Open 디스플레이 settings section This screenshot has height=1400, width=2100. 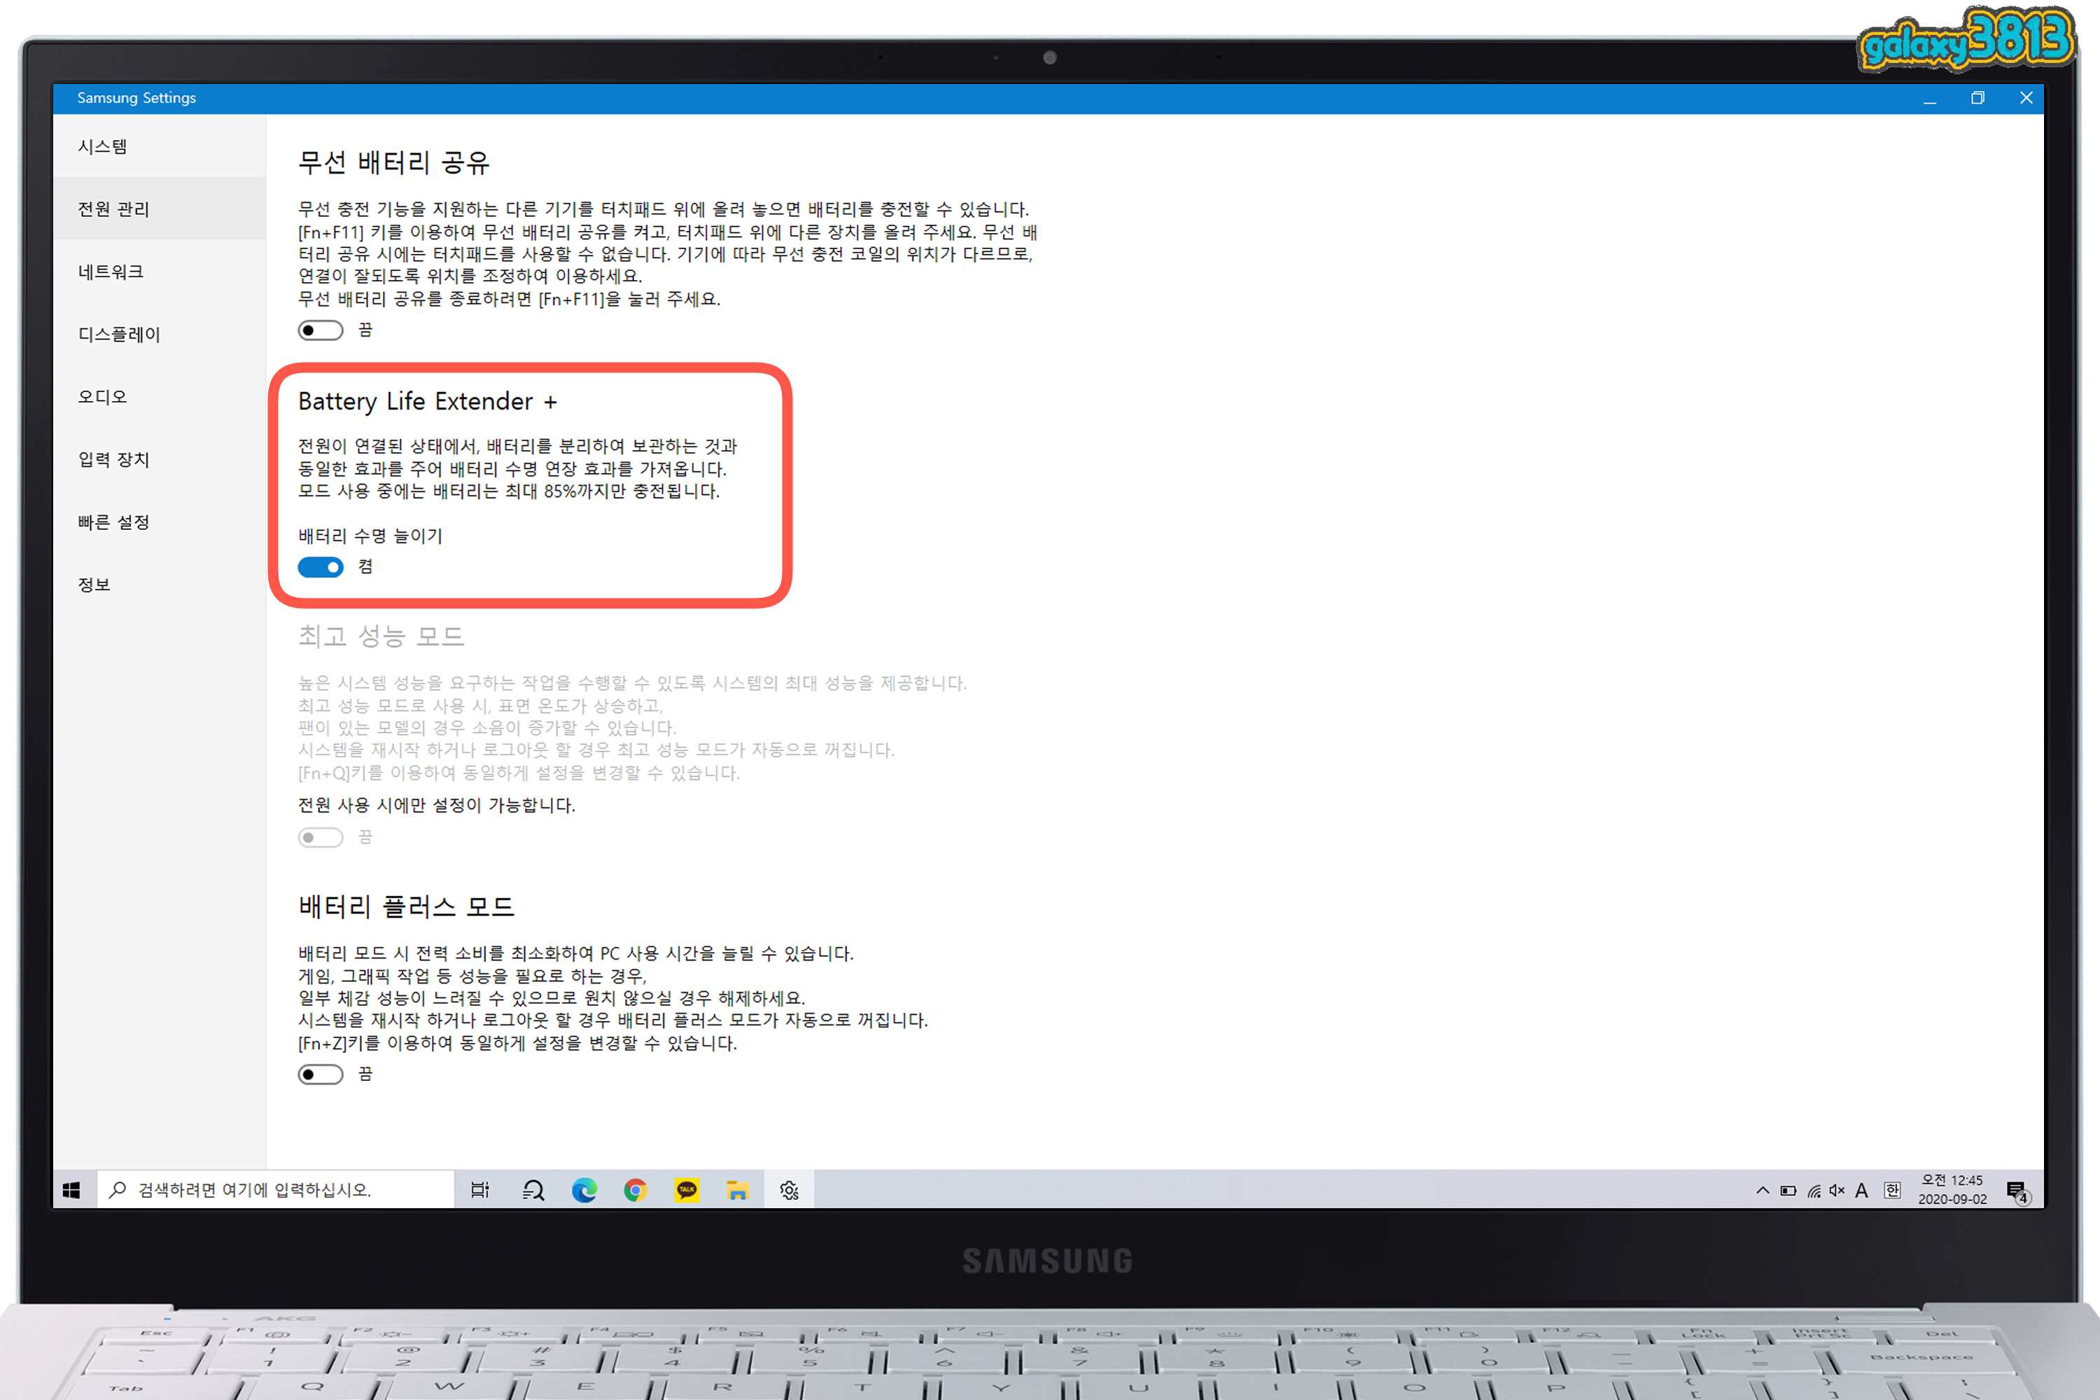click(x=119, y=334)
